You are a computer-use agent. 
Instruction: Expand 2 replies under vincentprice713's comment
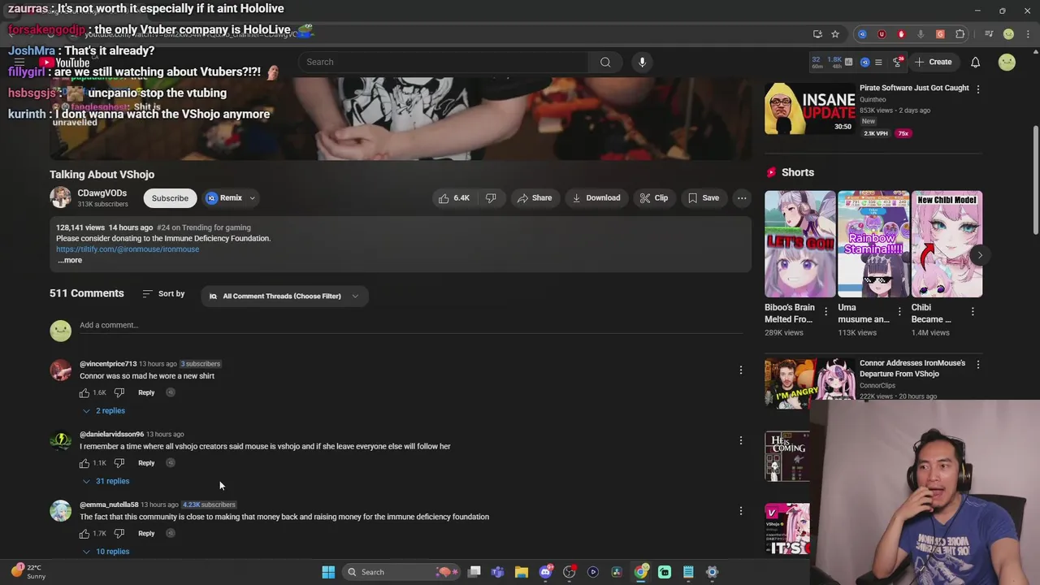(x=103, y=411)
